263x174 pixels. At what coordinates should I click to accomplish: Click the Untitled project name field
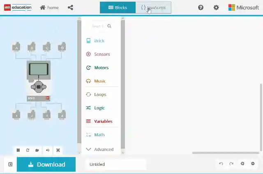pos(116,164)
